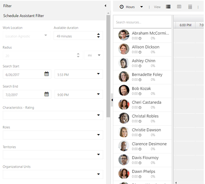
Task: Click the Schedule Assistant Filter heading
Action: point(24,15)
